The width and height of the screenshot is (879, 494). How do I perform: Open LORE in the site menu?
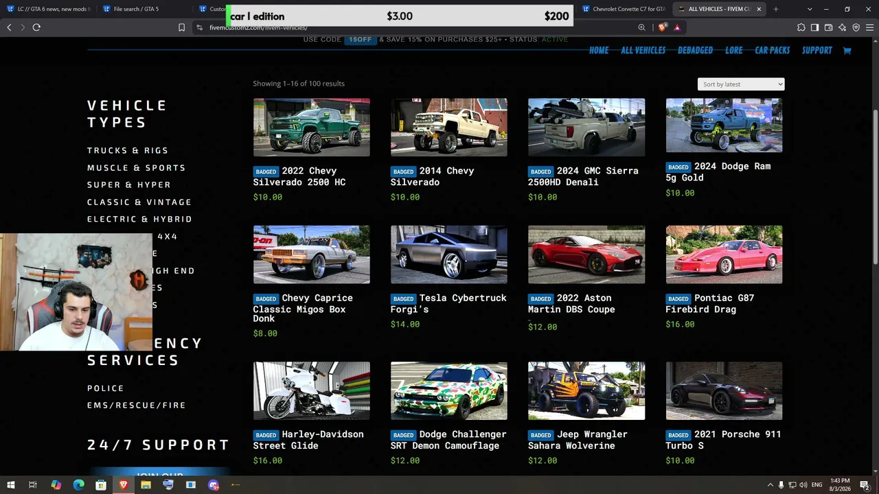click(733, 50)
